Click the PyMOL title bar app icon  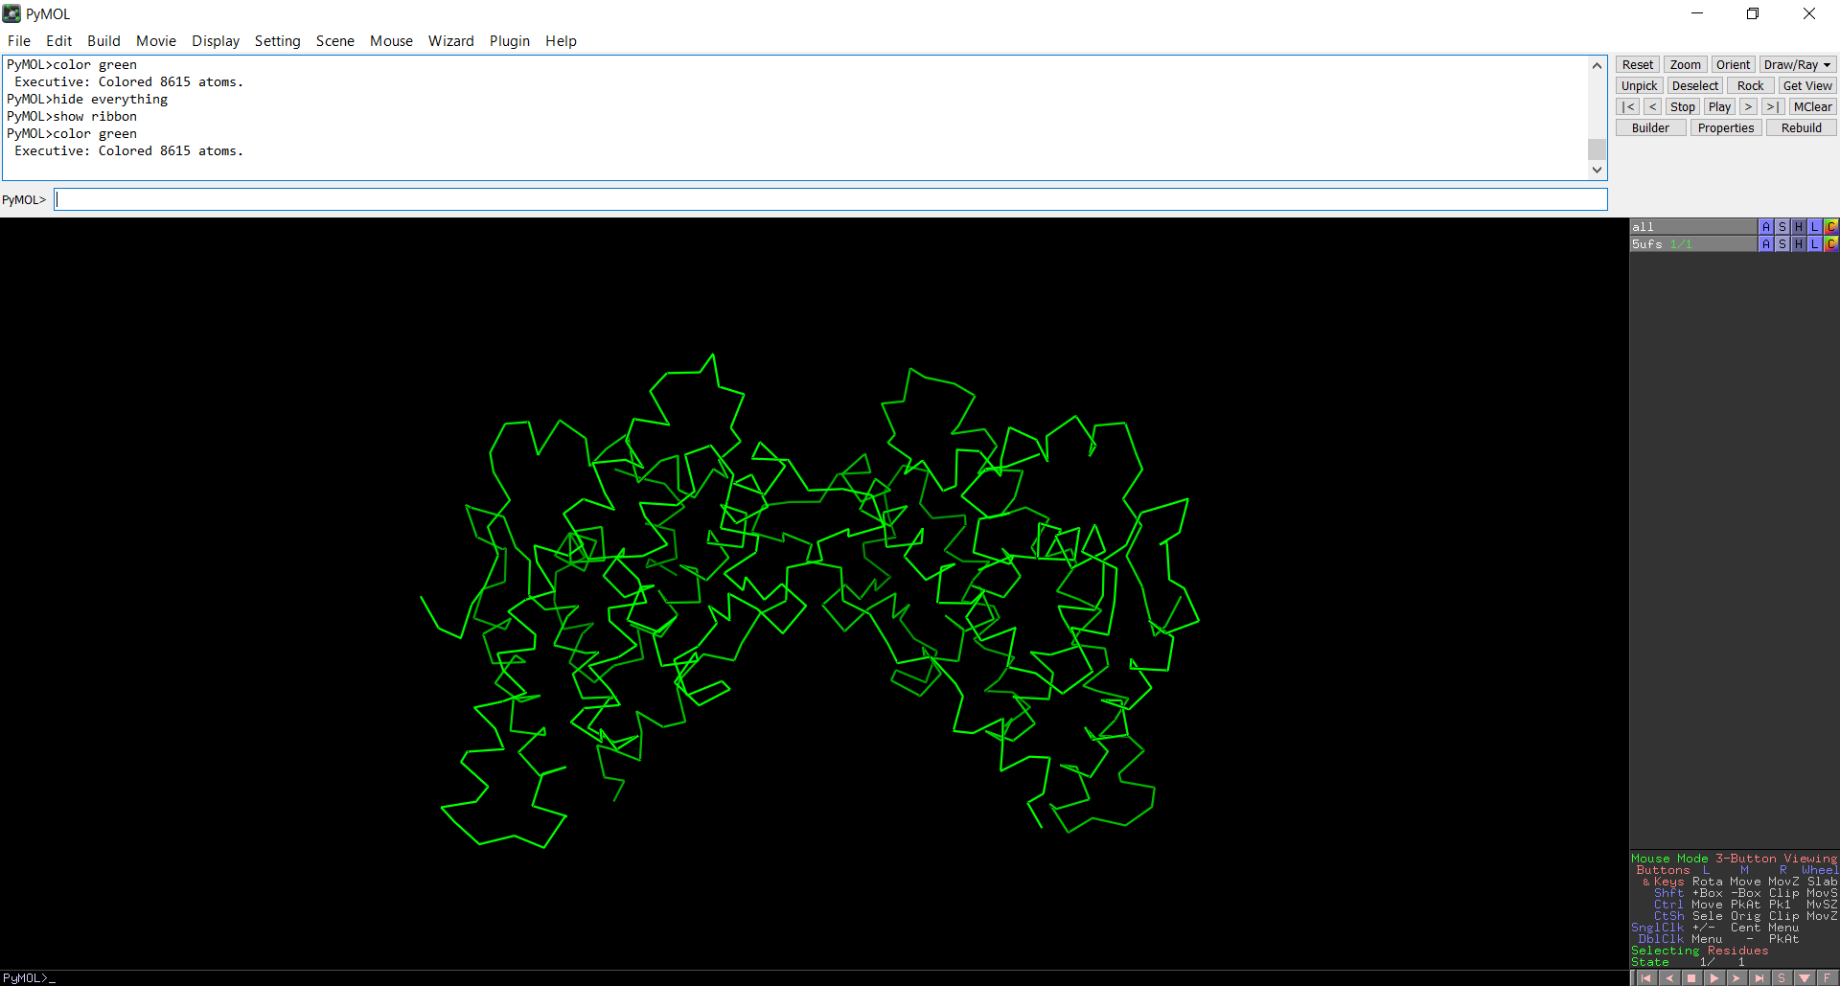[11, 13]
